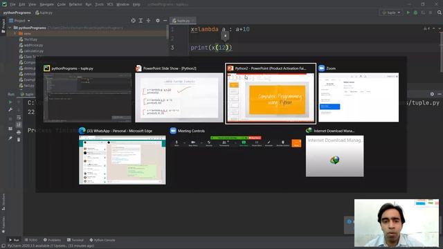Click the status bar tool windows toggle icon
This screenshot has width=443, height=249.
tap(3, 246)
